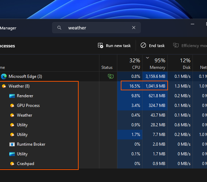Click the GPU Process weather icon
The height and width of the screenshot is (182, 207).
coord(12,106)
